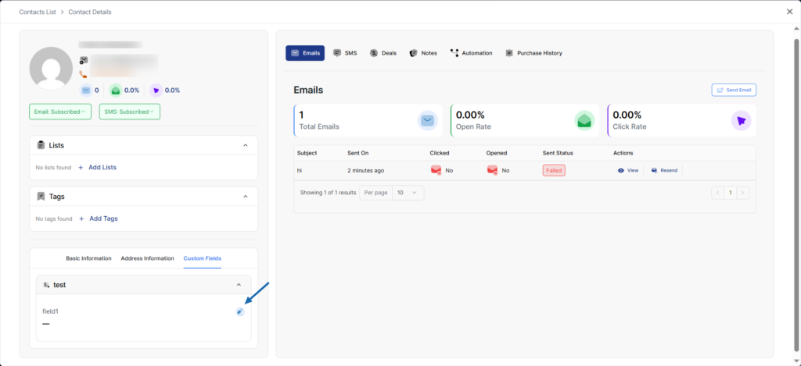Screen dimensions: 801x366
Task: Open the SMS: Subscribed dropdown
Action: 129,112
